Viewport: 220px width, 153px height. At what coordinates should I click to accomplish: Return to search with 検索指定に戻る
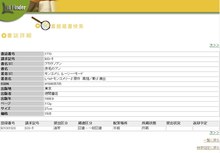pos(208,148)
